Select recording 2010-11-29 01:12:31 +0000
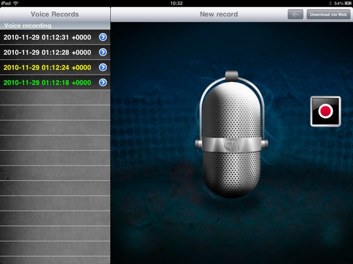 55,37
